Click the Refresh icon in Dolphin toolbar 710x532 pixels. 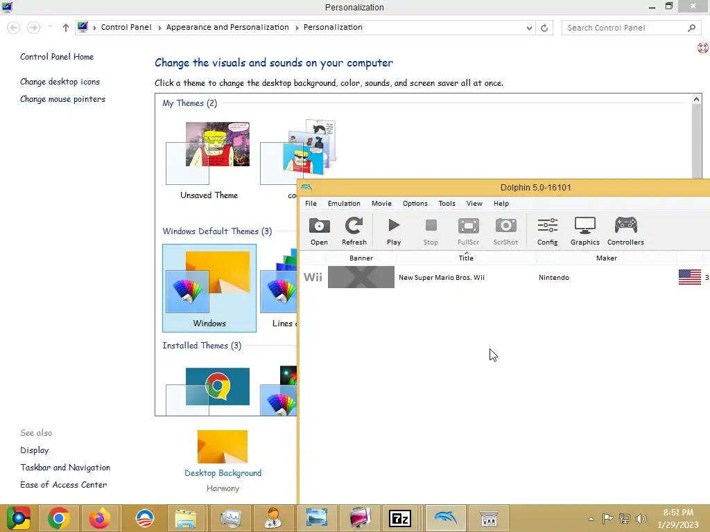click(x=354, y=231)
